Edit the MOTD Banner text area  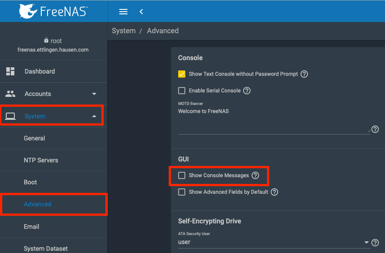pyautogui.click(x=274, y=120)
